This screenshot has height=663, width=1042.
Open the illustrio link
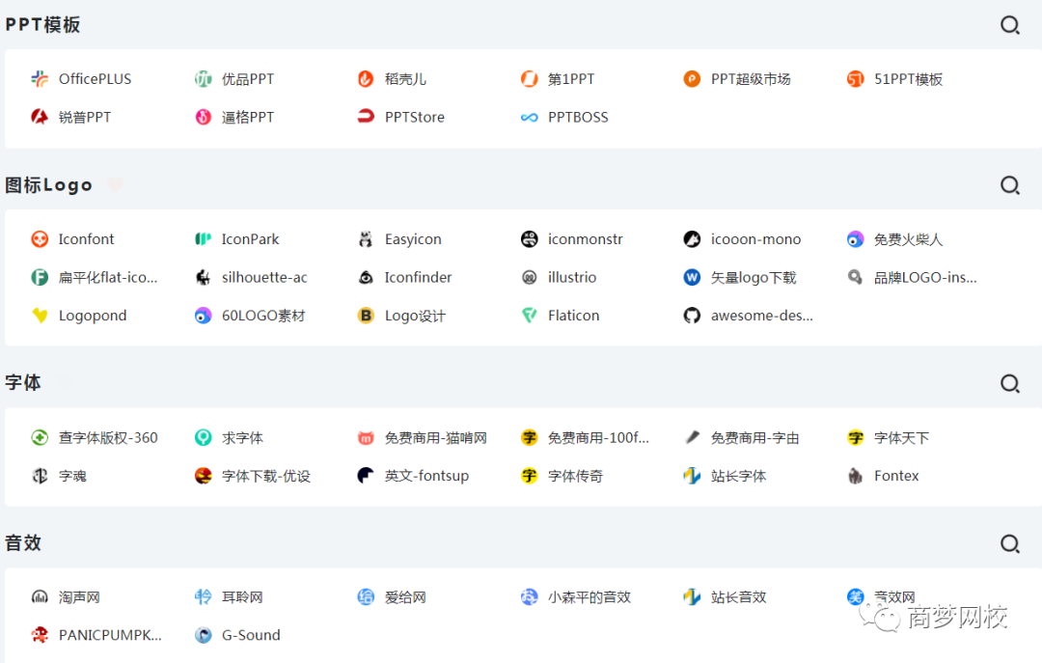coord(572,278)
